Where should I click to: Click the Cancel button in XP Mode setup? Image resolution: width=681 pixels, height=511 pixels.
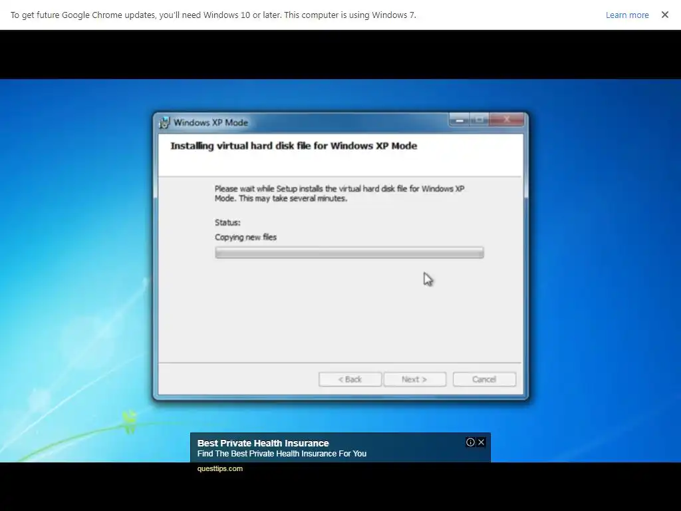tap(484, 379)
